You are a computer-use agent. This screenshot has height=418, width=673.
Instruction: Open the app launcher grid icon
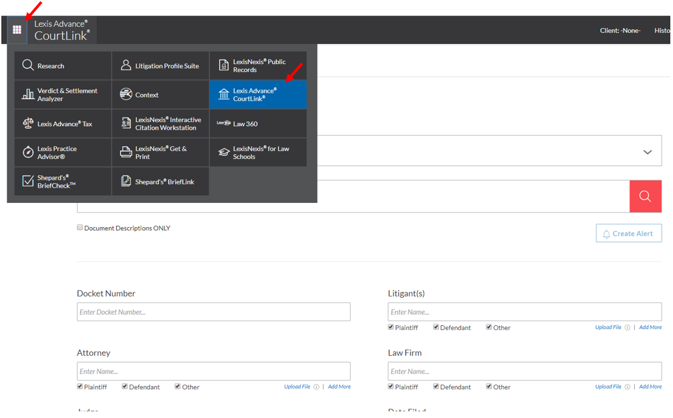click(x=17, y=29)
